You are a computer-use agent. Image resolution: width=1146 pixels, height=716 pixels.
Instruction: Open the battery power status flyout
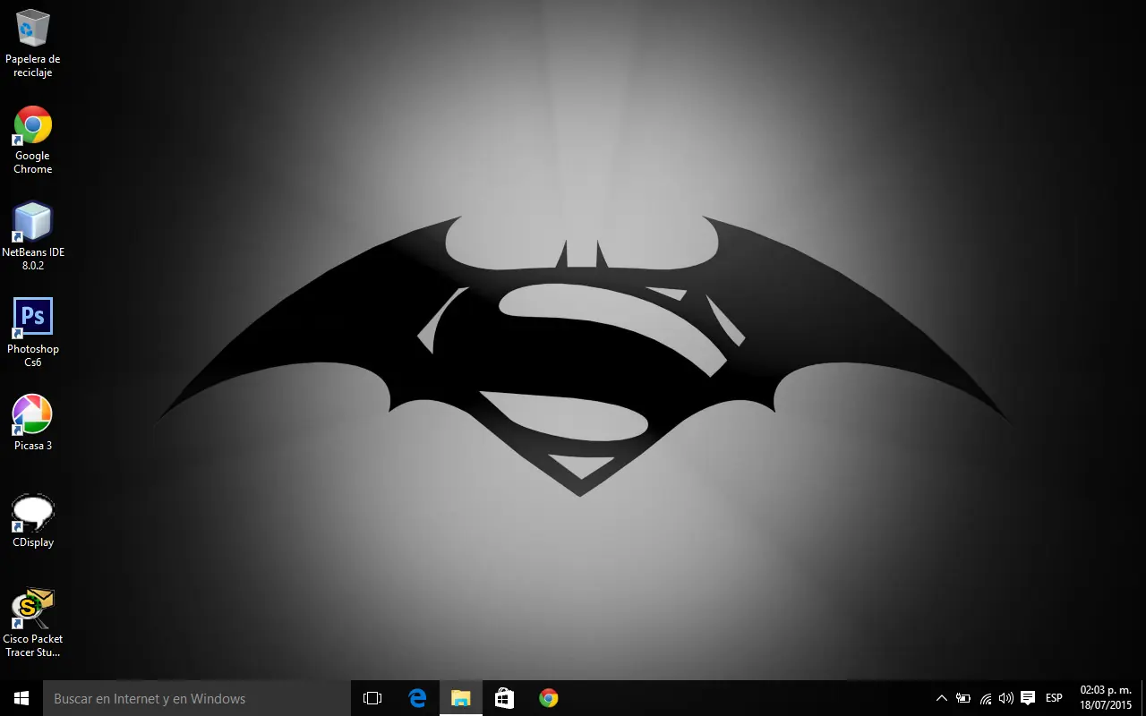coord(963,698)
